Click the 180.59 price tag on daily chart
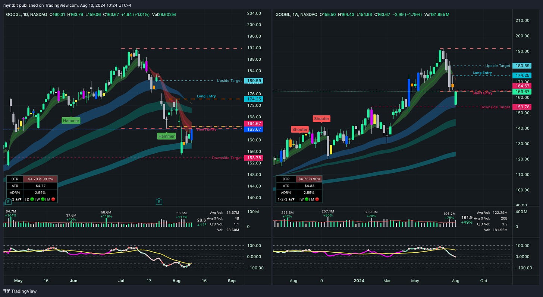The height and width of the screenshot is (297, 543). pos(253,80)
